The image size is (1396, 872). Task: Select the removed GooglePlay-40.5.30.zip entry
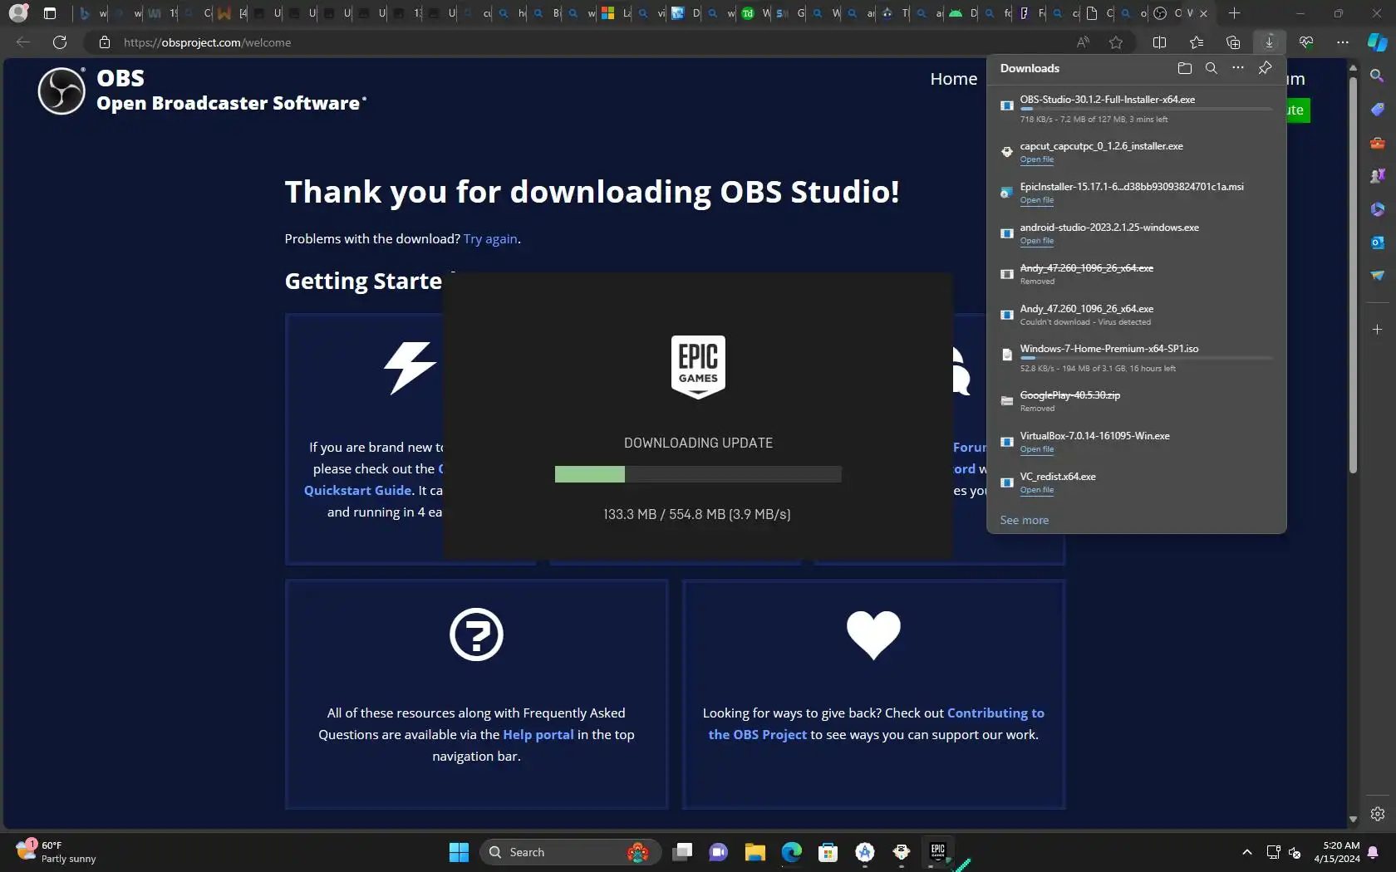click(x=1137, y=401)
